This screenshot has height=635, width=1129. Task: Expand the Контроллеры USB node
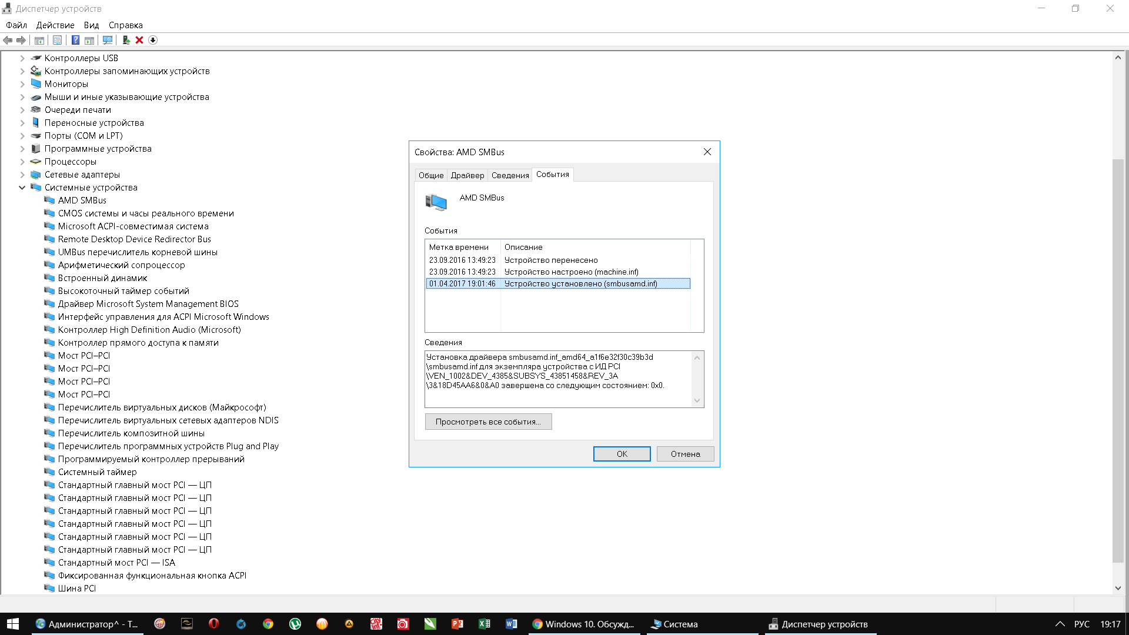[22, 58]
